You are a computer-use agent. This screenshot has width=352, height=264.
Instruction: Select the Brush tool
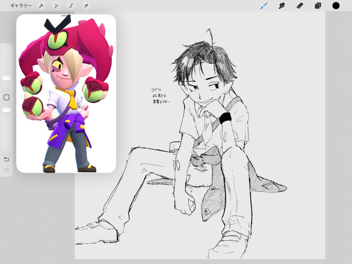click(x=264, y=6)
